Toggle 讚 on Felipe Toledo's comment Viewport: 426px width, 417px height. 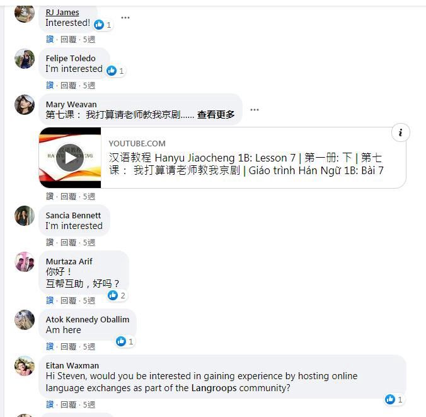[x=50, y=85]
